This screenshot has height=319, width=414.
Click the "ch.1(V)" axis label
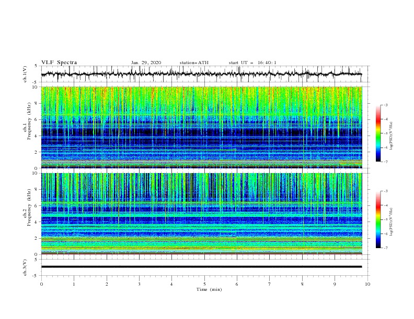25,74
